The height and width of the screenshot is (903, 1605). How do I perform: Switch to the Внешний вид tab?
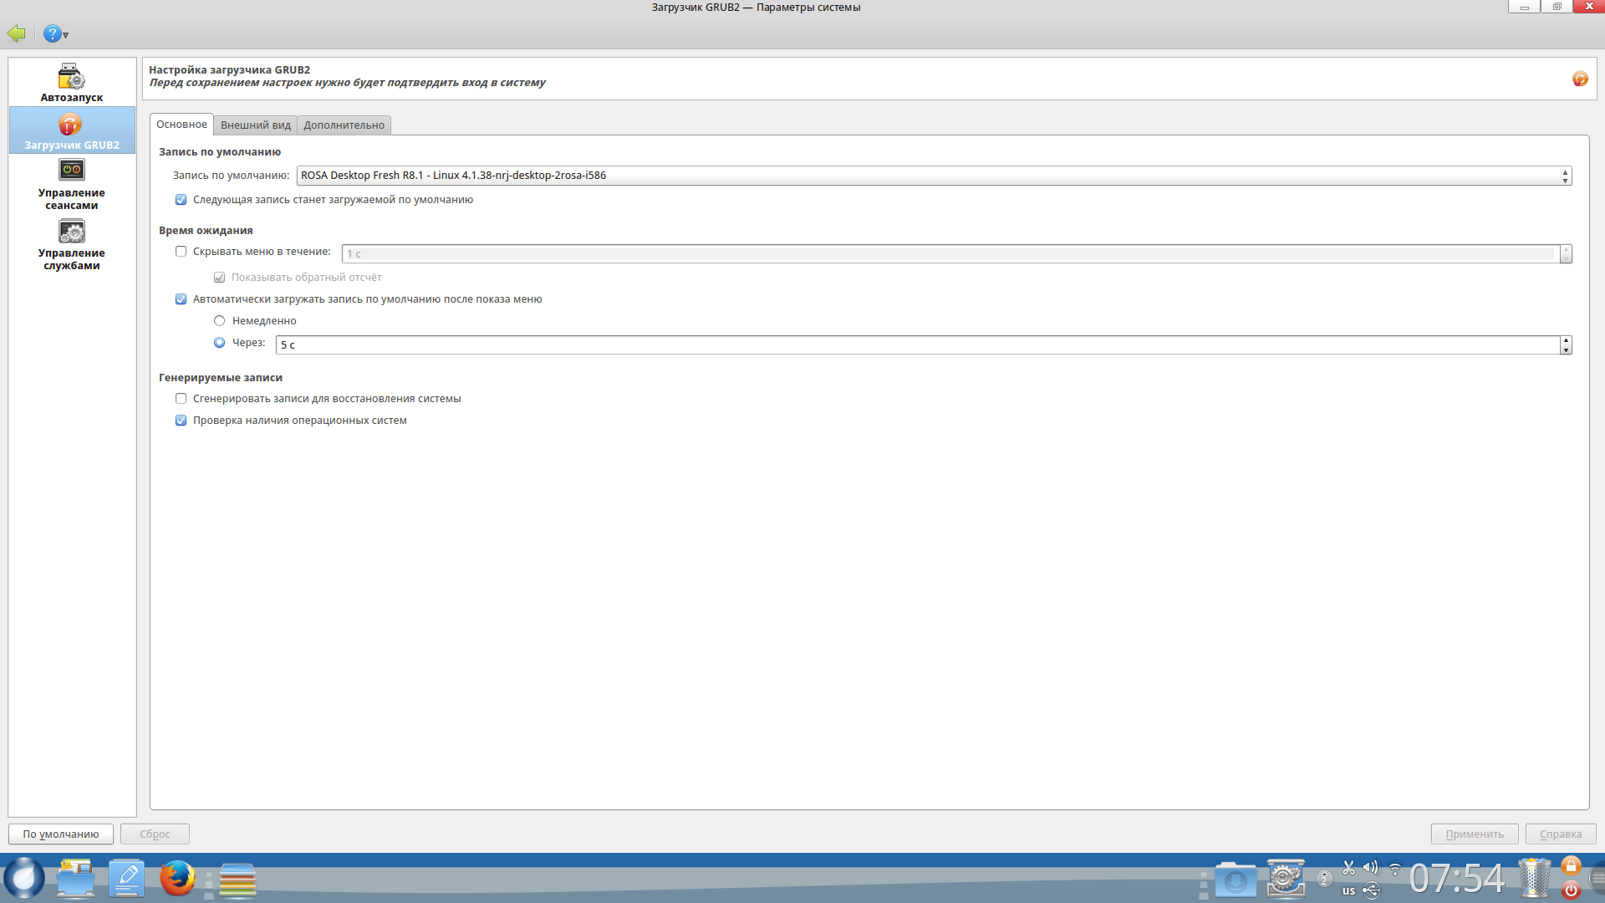tap(255, 125)
